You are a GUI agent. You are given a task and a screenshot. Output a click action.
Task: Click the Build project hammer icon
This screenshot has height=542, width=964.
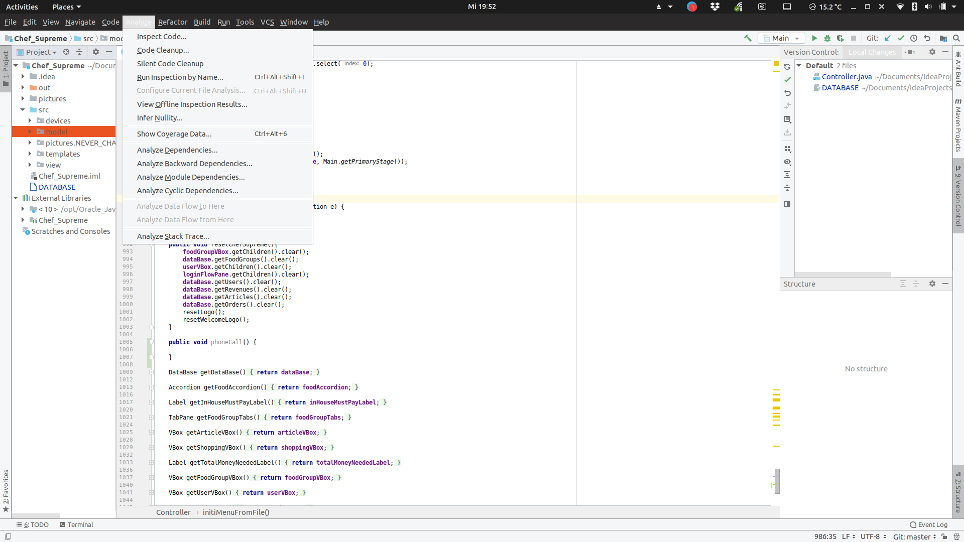pos(748,38)
